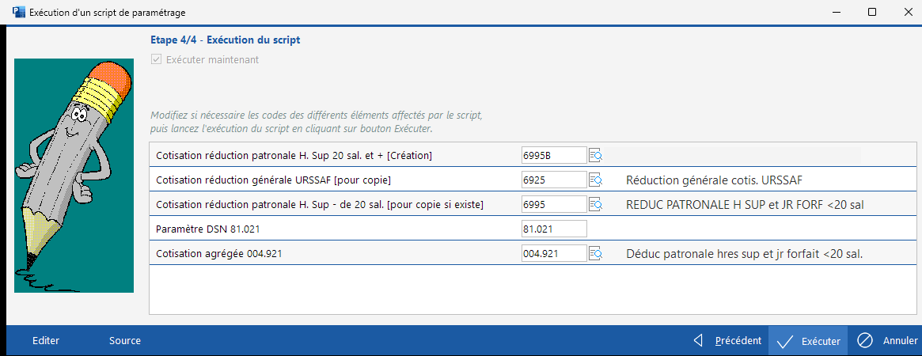Go back with Précédent
Screen dimensions: 922x356
pyautogui.click(x=727, y=341)
